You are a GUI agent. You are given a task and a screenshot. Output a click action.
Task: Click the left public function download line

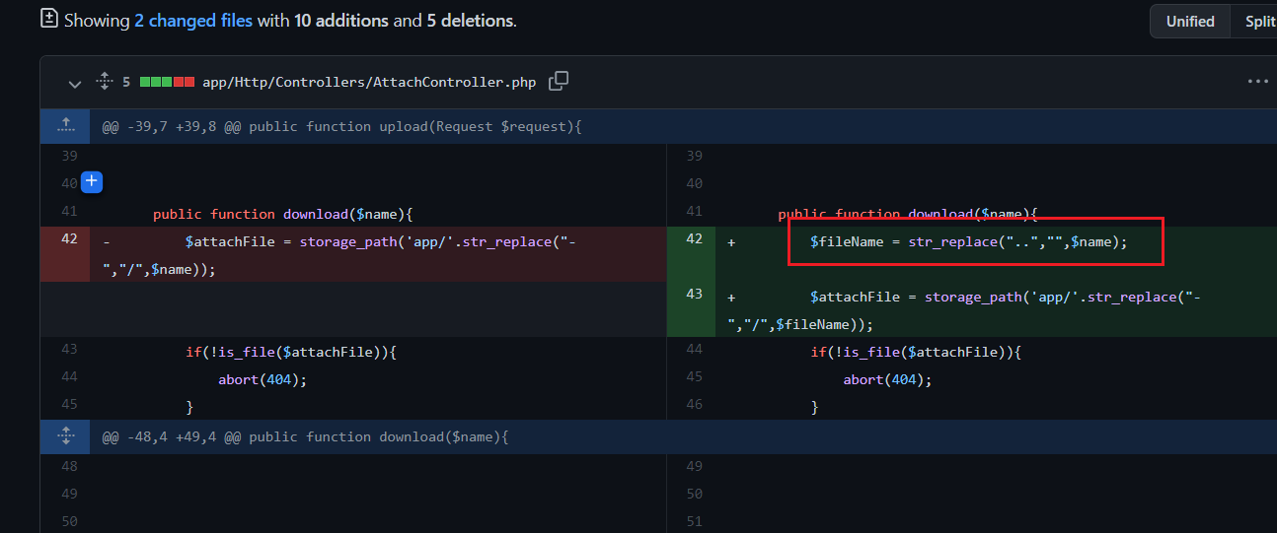(x=282, y=214)
